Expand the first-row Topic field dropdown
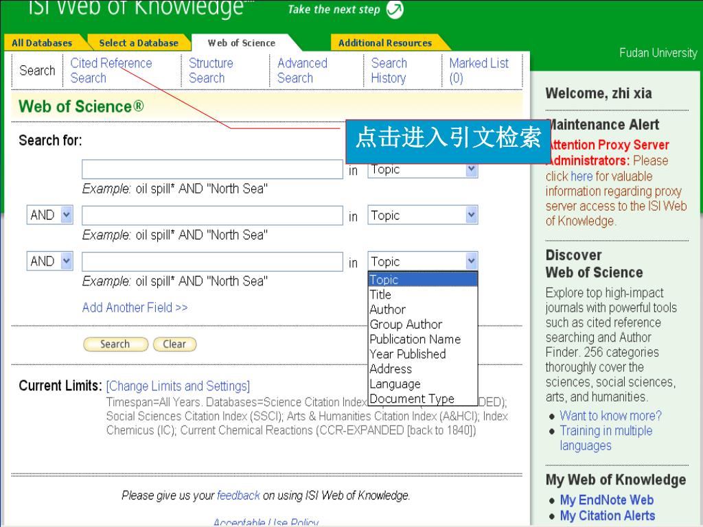This screenshot has width=703, height=527. point(471,171)
